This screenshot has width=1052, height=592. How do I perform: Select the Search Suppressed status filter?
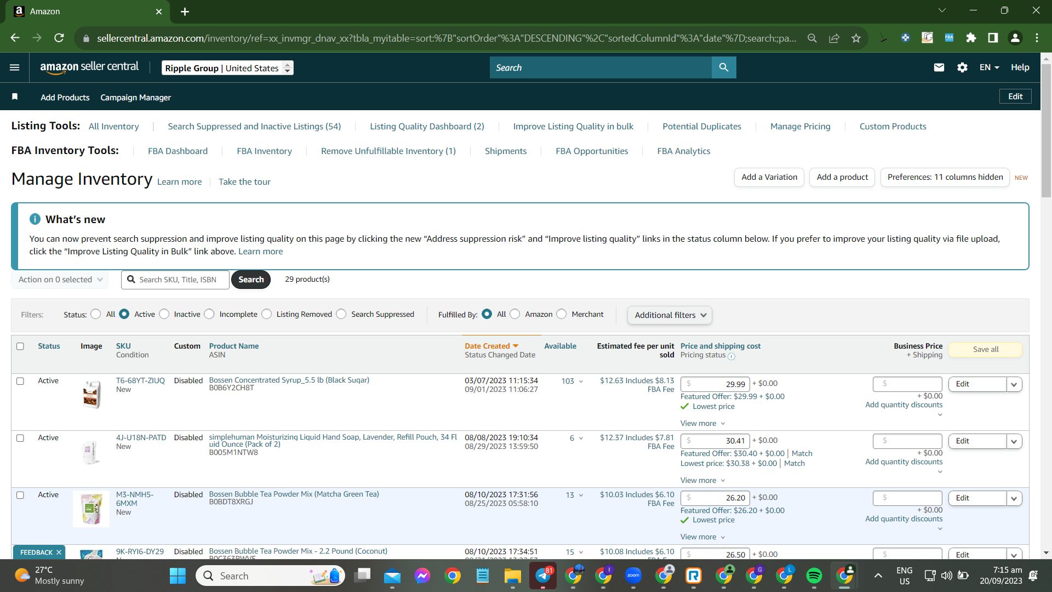pyautogui.click(x=341, y=314)
